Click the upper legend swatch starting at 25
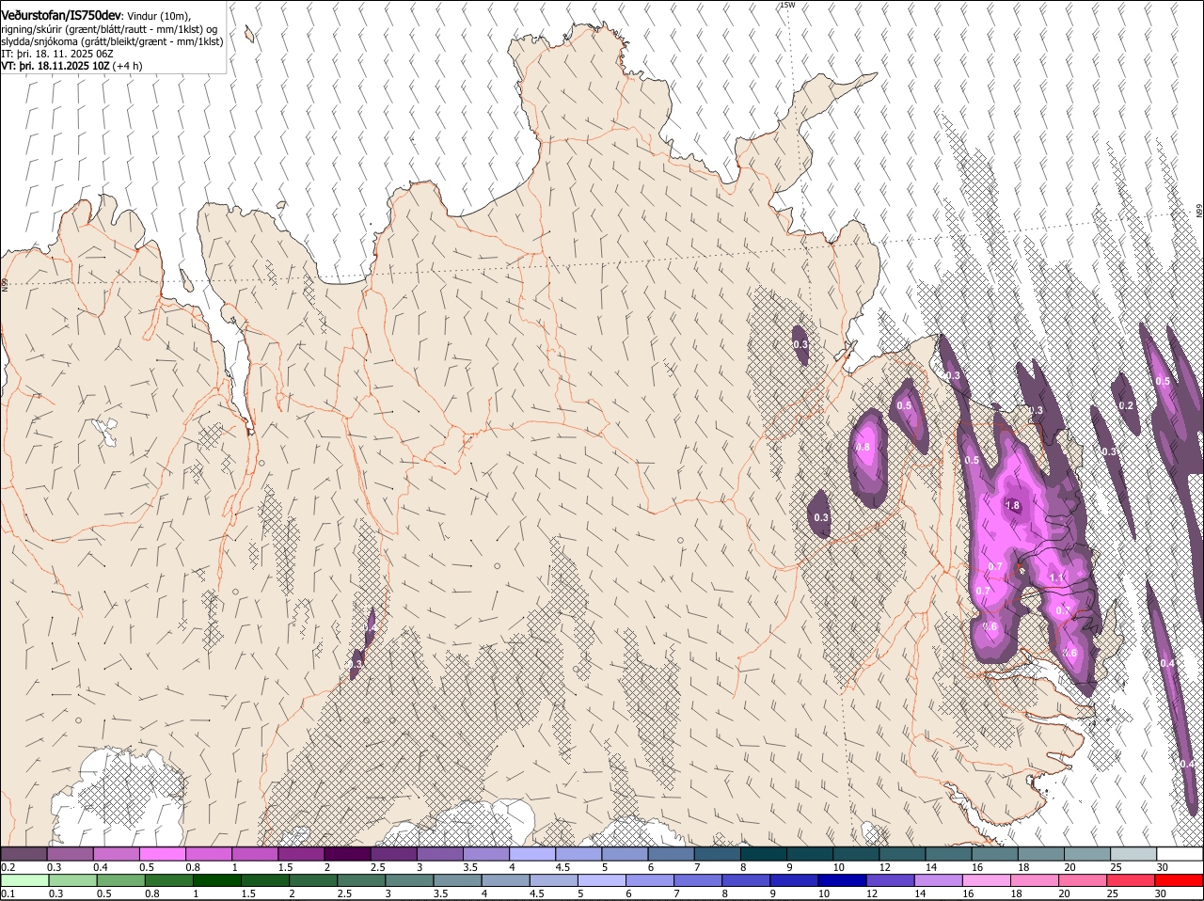The image size is (1204, 901). [1133, 854]
